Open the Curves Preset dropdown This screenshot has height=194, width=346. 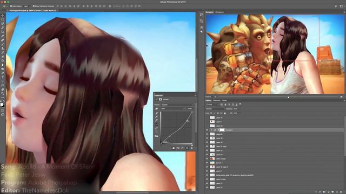tap(177, 105)
